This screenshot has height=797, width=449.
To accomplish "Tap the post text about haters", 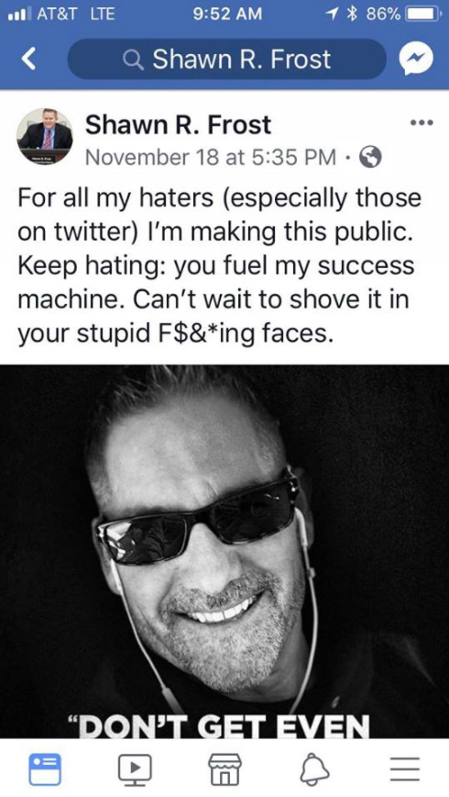I will [x=220, y=266].
